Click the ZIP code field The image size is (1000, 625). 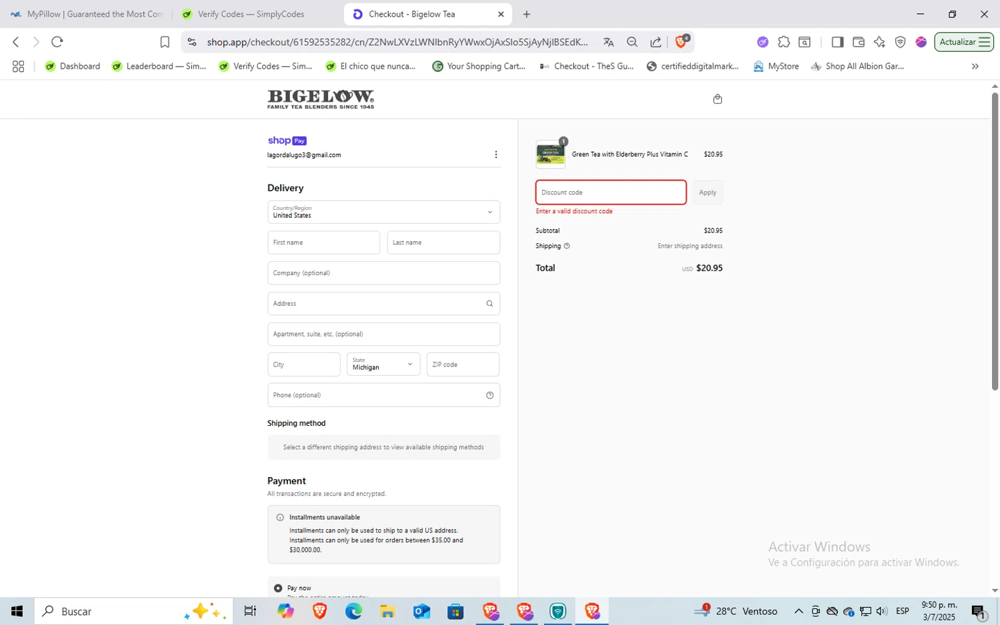(463, 364)
